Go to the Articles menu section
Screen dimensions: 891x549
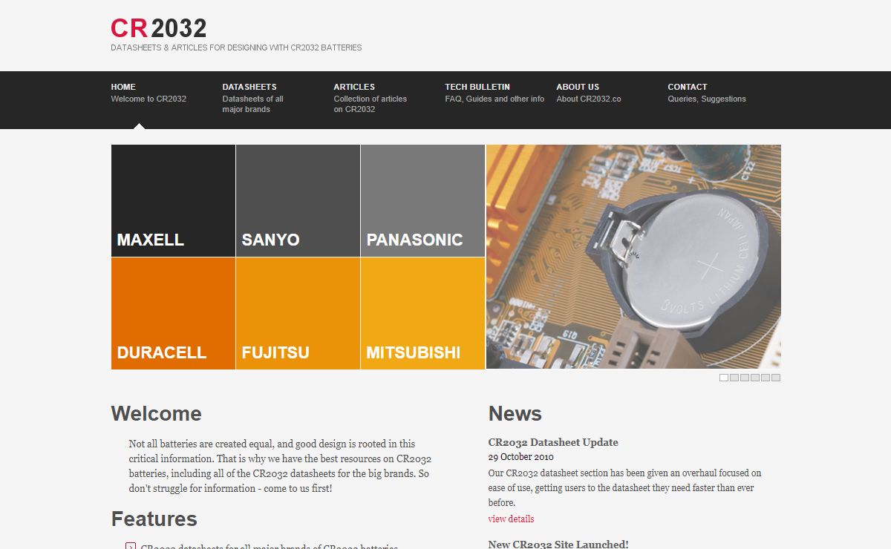371,98
